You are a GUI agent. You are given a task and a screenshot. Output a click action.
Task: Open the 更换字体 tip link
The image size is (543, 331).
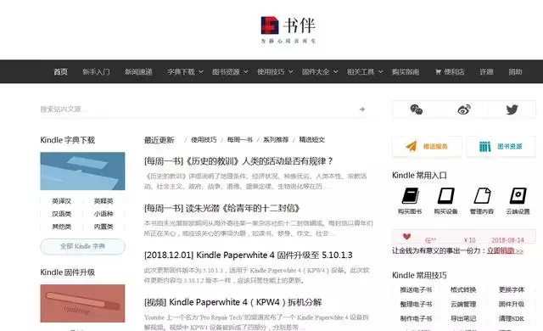tap(512, 289)
